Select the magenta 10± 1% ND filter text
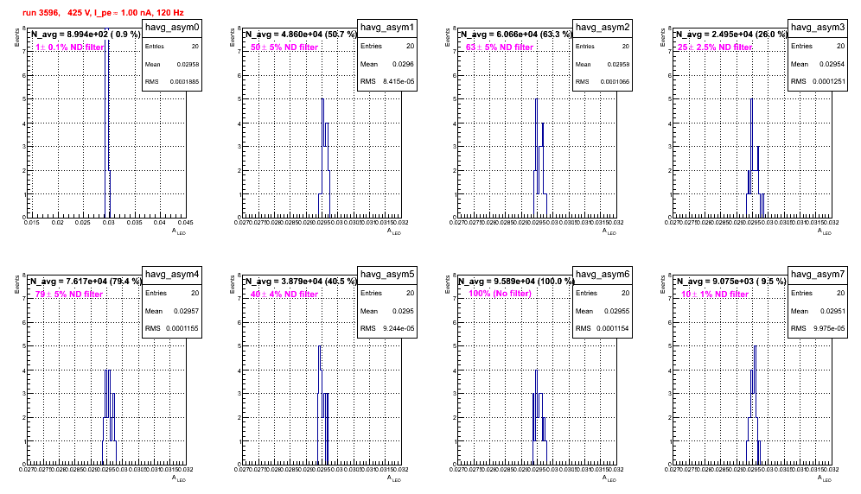This screenshot has width=861, height=494. tap(715, 294)
